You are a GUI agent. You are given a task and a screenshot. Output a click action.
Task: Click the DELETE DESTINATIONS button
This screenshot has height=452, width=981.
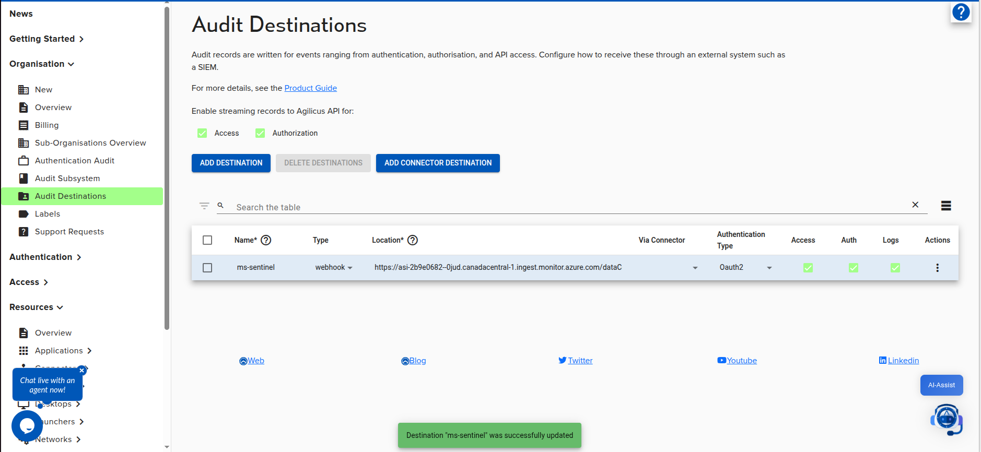tap(323, 163)
